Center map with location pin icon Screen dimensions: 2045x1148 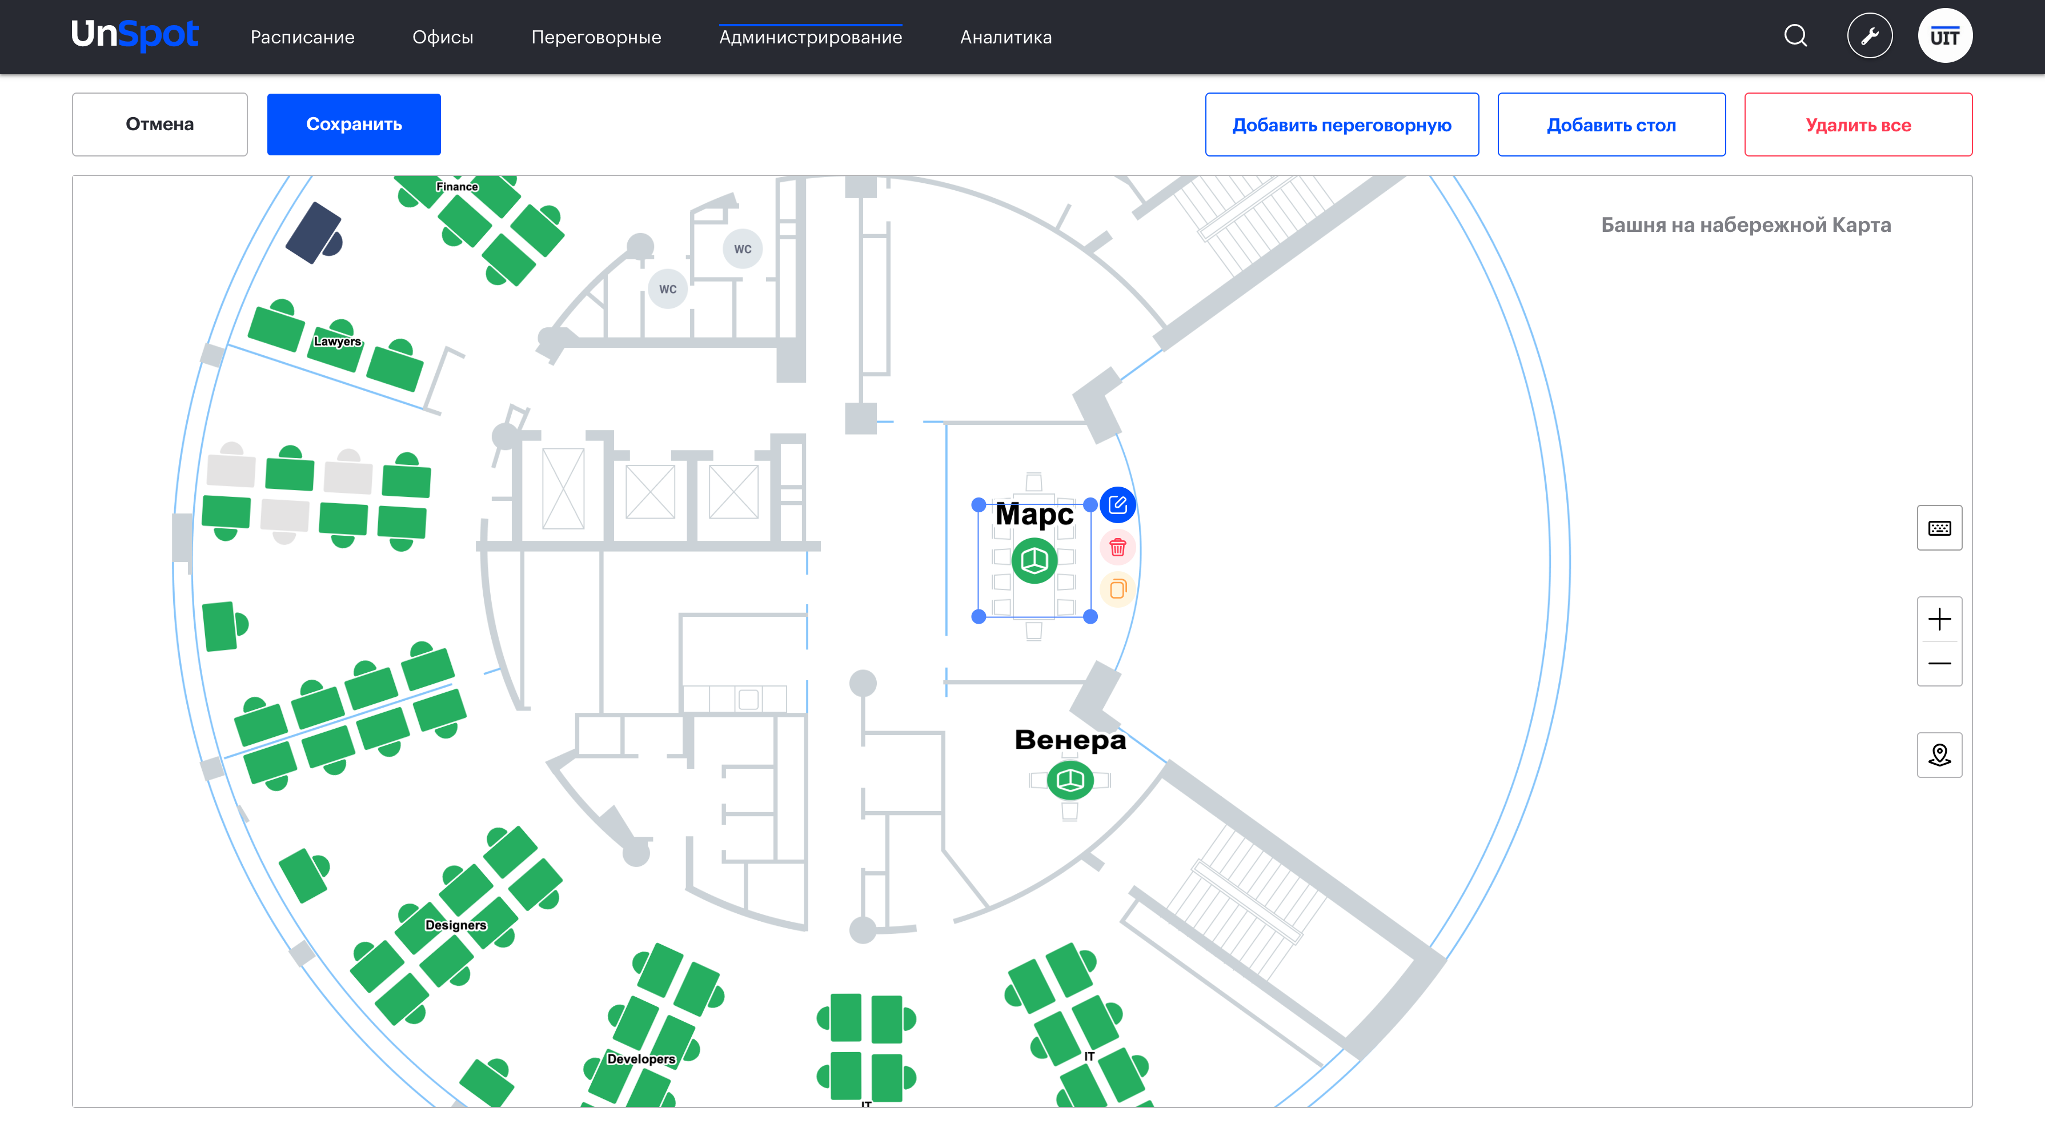pos(1939,755)
